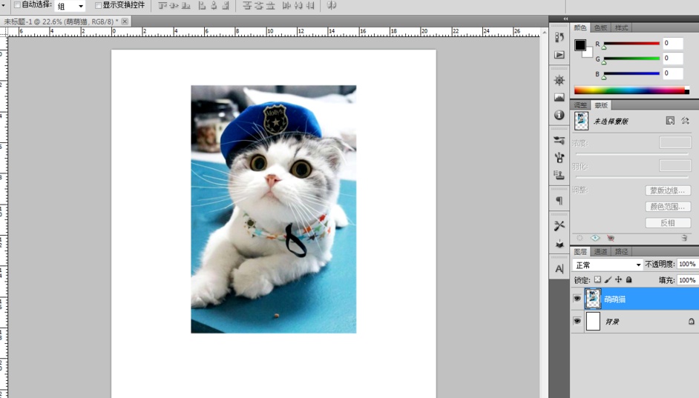The width and height of the screenshot is (699, 398).
Task: Click the 颜色范围... button
Action: 668,207
